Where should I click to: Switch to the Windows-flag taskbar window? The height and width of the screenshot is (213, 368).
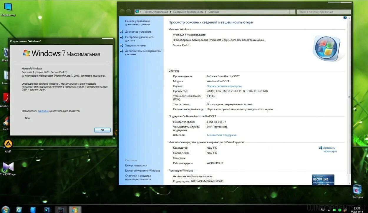coord(75,209)
